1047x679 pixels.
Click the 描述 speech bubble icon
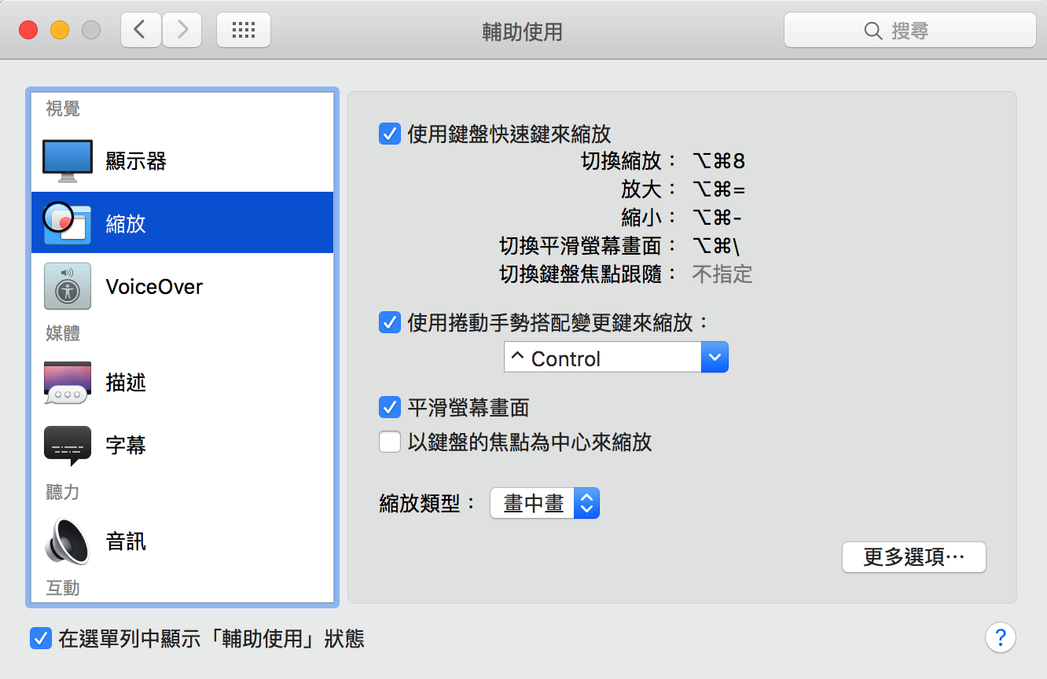(x=68, y=383)
